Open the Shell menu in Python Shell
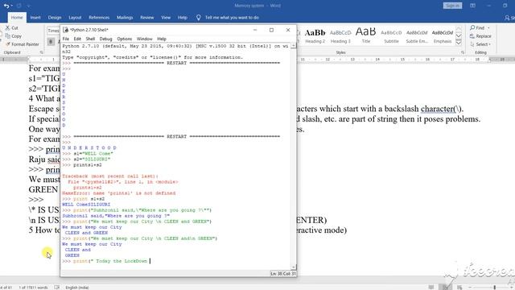The width and height of the screenshot is (515, 290). 90,39
